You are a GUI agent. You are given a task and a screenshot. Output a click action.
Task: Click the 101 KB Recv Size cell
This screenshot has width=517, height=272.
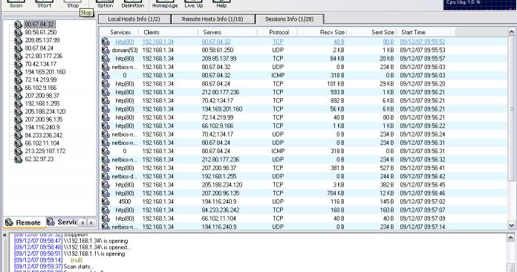336,84
